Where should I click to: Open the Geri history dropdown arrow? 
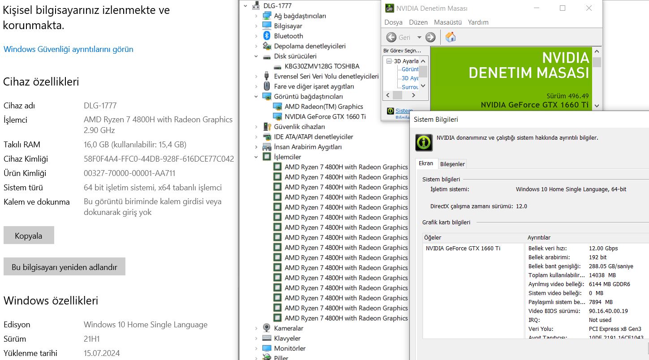point(419,37)
